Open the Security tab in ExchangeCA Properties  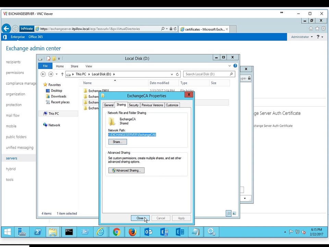point(134,105)
